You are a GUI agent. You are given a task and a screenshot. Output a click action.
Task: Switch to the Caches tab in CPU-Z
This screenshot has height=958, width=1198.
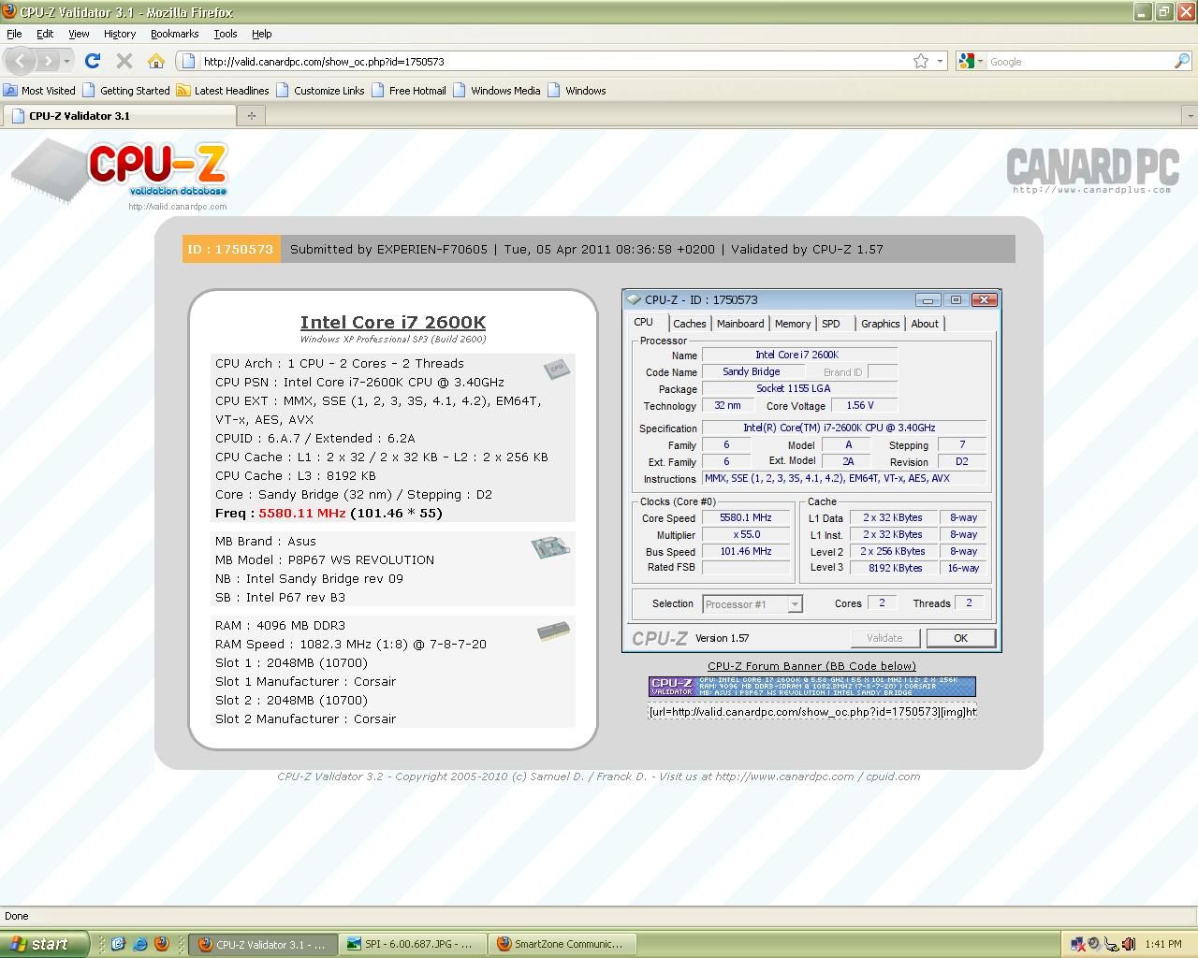(690, 324)
